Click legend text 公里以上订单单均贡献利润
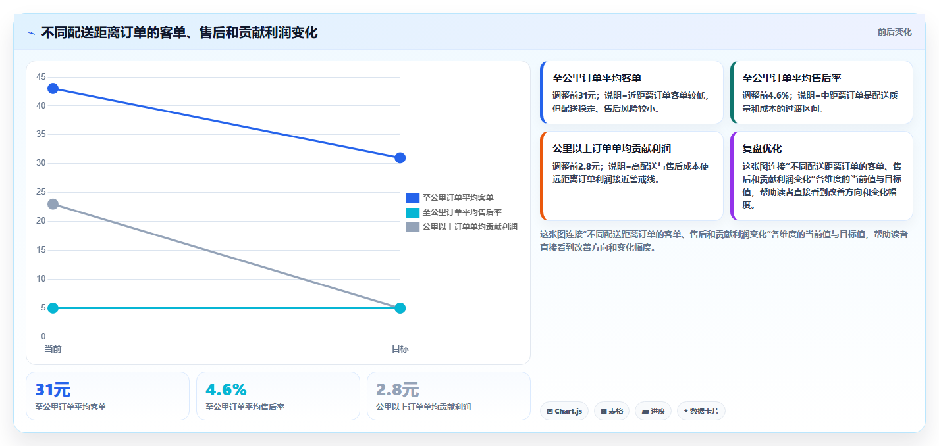This screenshot has width=939, height=446. pyautogui.click(x=470, y=227)
